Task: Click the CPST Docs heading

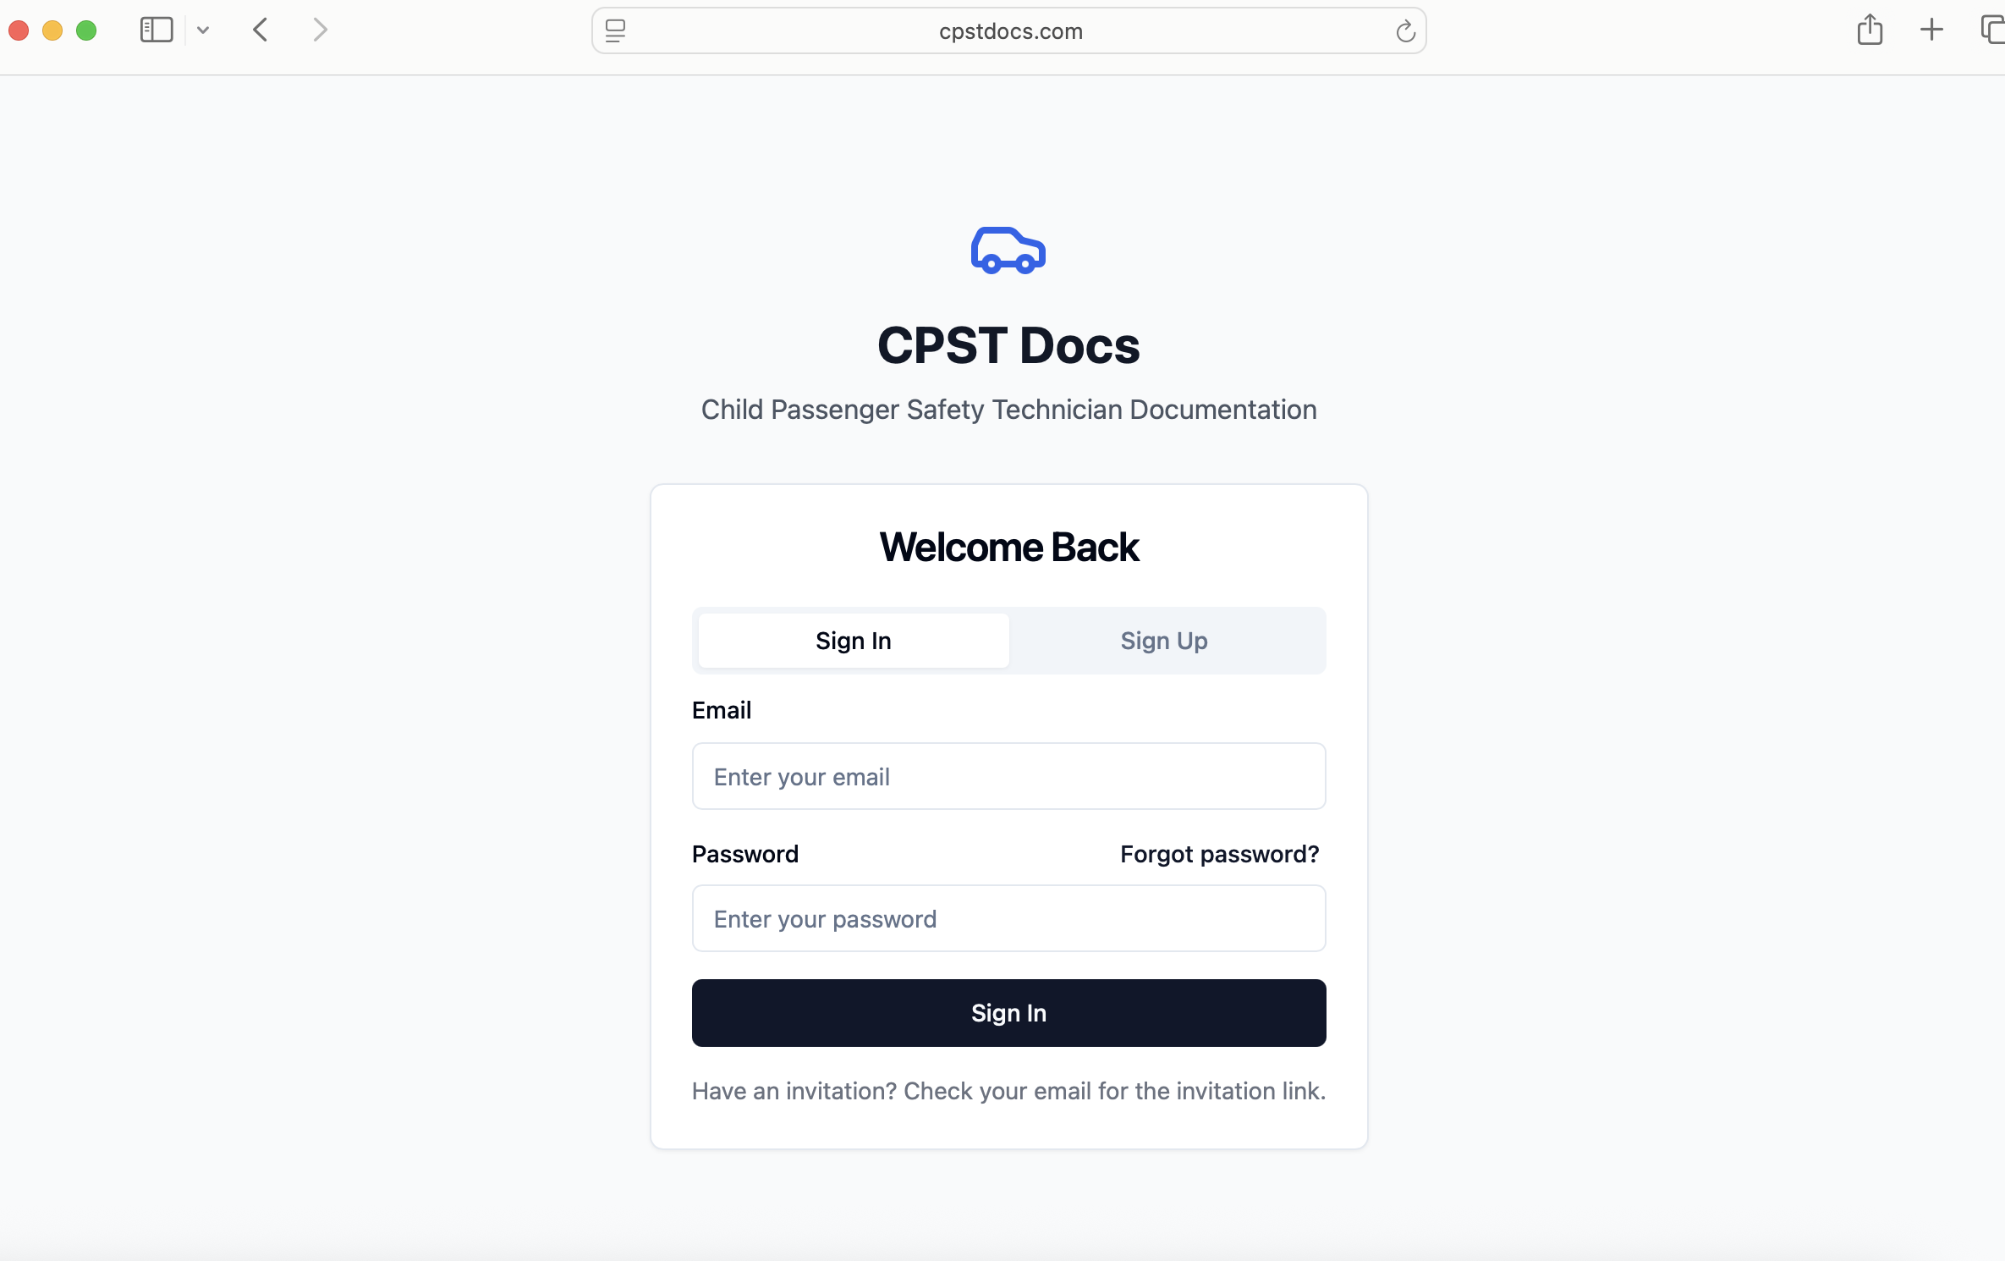Action: coord(1008,345)
